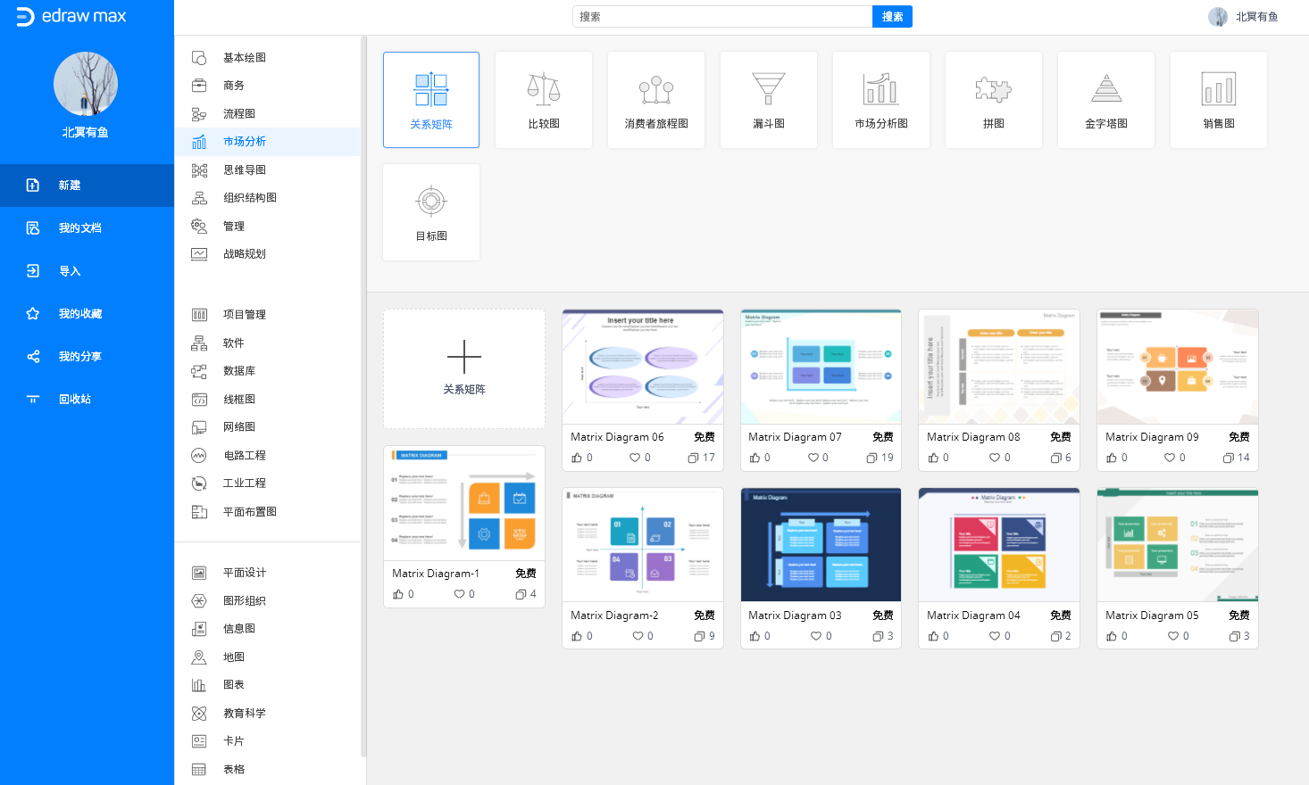This screenshot has width=1309, height=785.
Task: Open the 市场分析图 market analysis icon
Action: click(880, 90)
